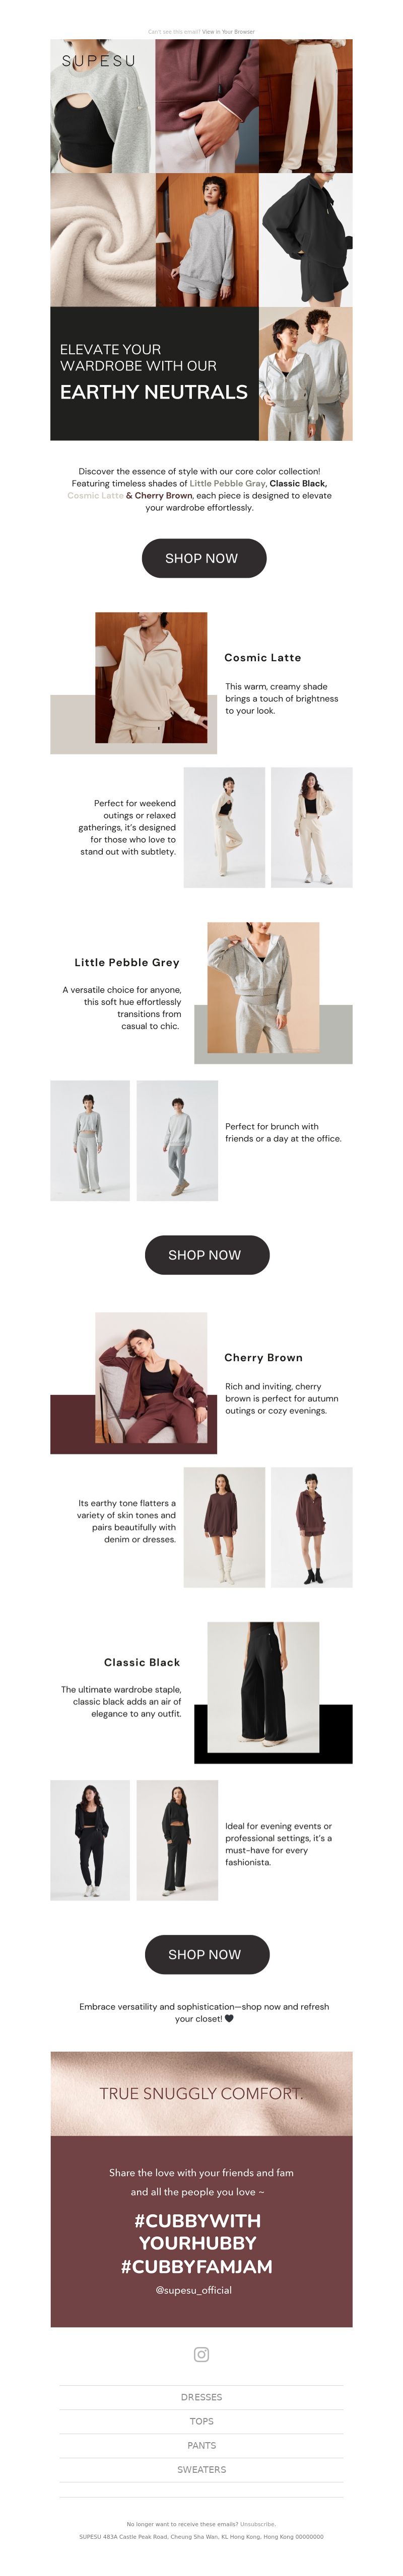Click the first SHOP NOW button

[202, 558]
